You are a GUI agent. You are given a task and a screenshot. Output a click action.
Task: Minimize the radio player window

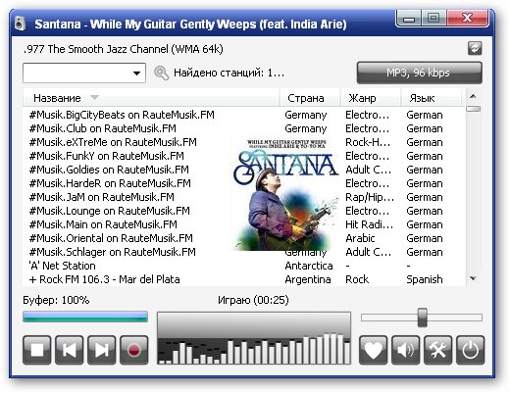(409, 19)
